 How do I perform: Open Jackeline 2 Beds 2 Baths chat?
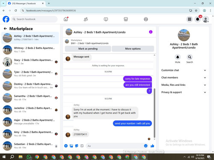[30, 110]
